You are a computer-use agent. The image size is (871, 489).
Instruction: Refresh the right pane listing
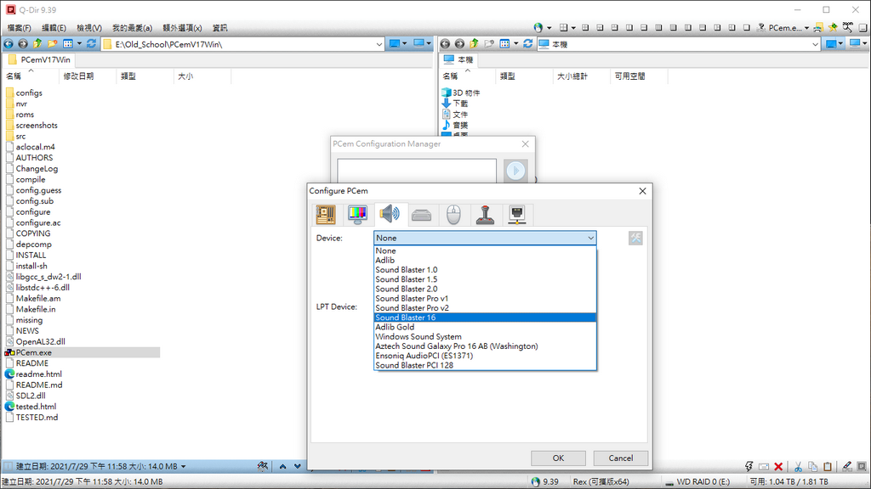(x=528, y=44)
